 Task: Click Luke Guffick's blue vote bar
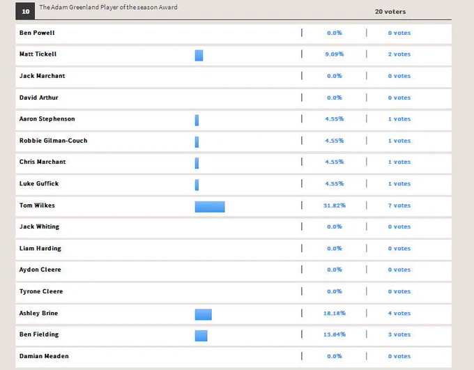point(197,185)
